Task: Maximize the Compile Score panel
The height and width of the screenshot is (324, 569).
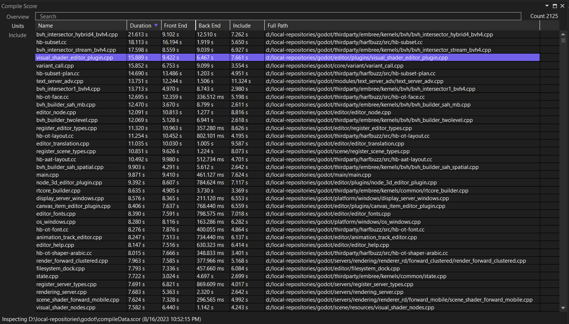Action: click(555, 6)
